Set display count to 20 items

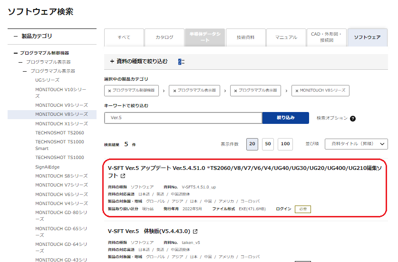(252, 144)
